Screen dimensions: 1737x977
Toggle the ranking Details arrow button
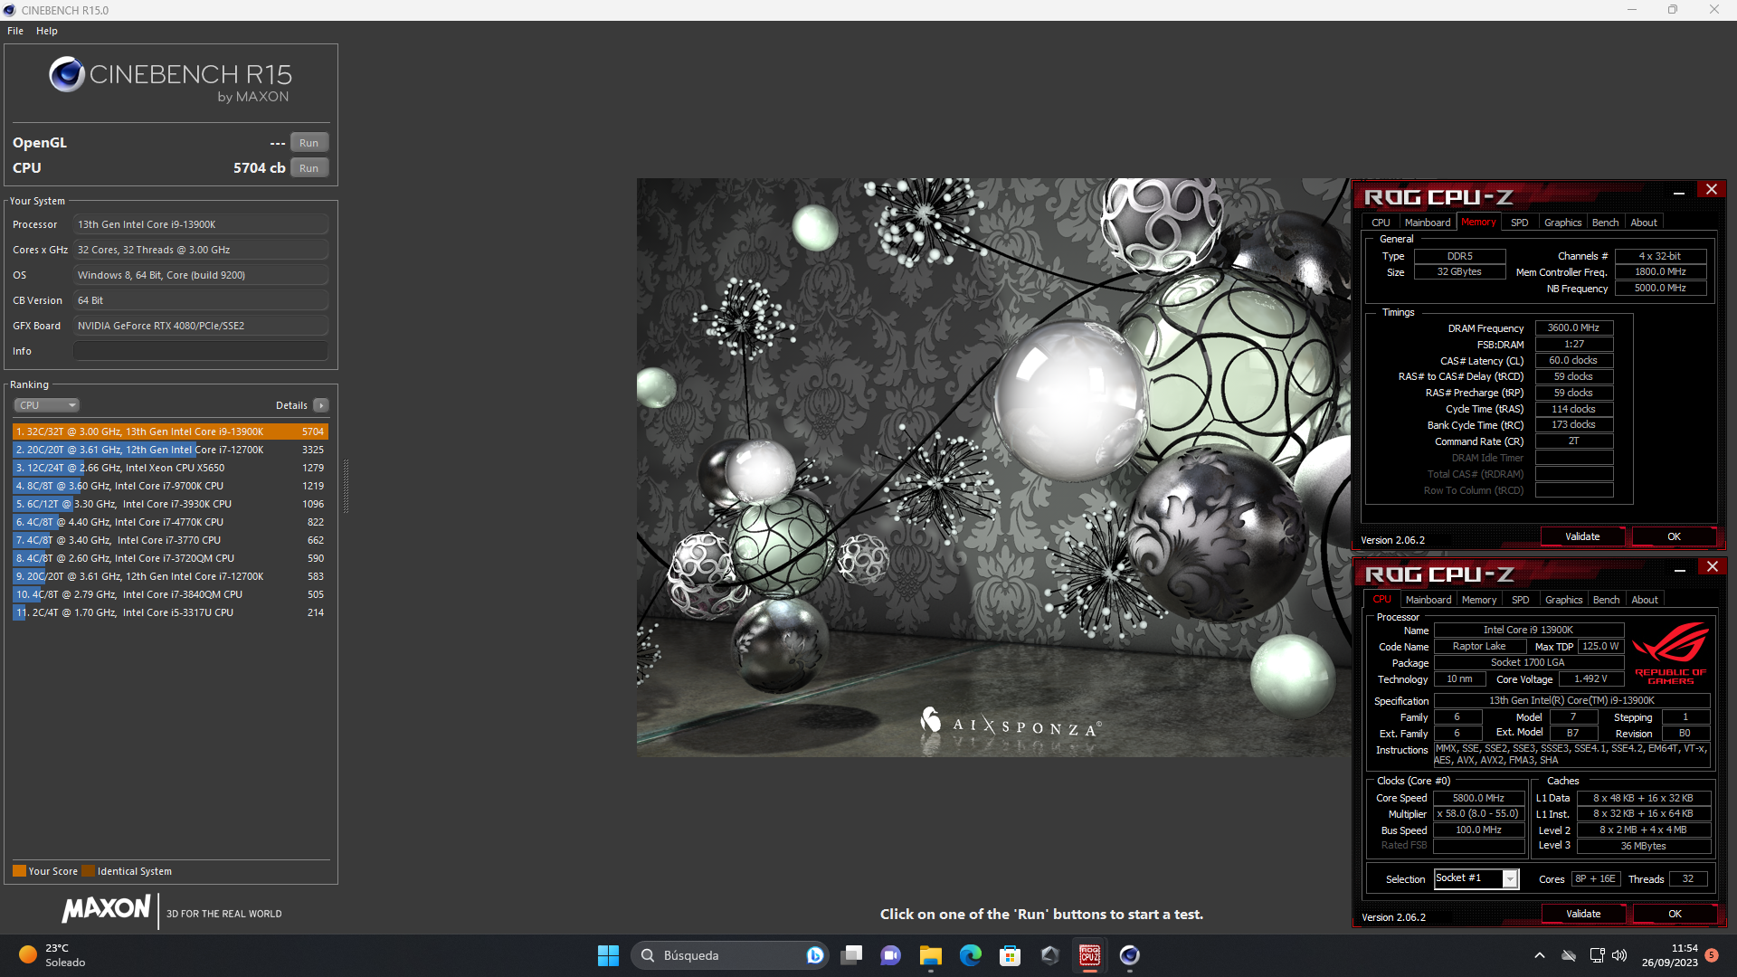[321, 405]
